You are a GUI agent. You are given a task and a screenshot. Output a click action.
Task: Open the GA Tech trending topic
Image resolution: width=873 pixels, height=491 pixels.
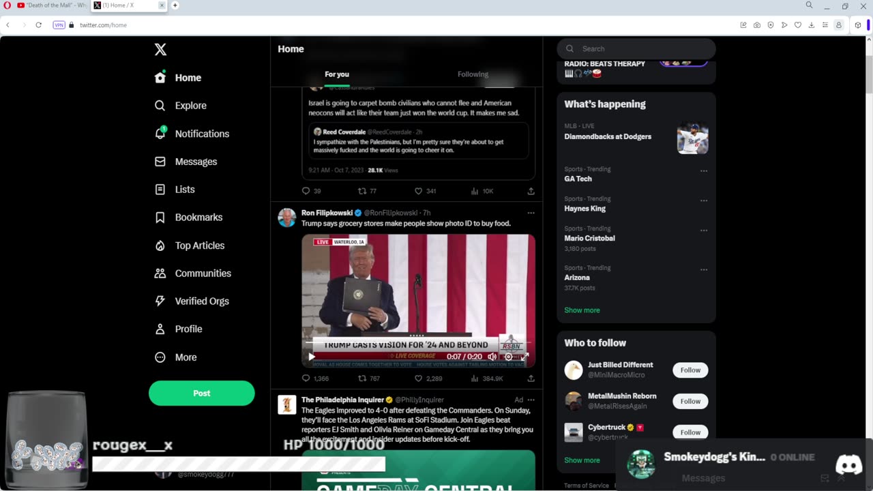click(x=578, y=179)
